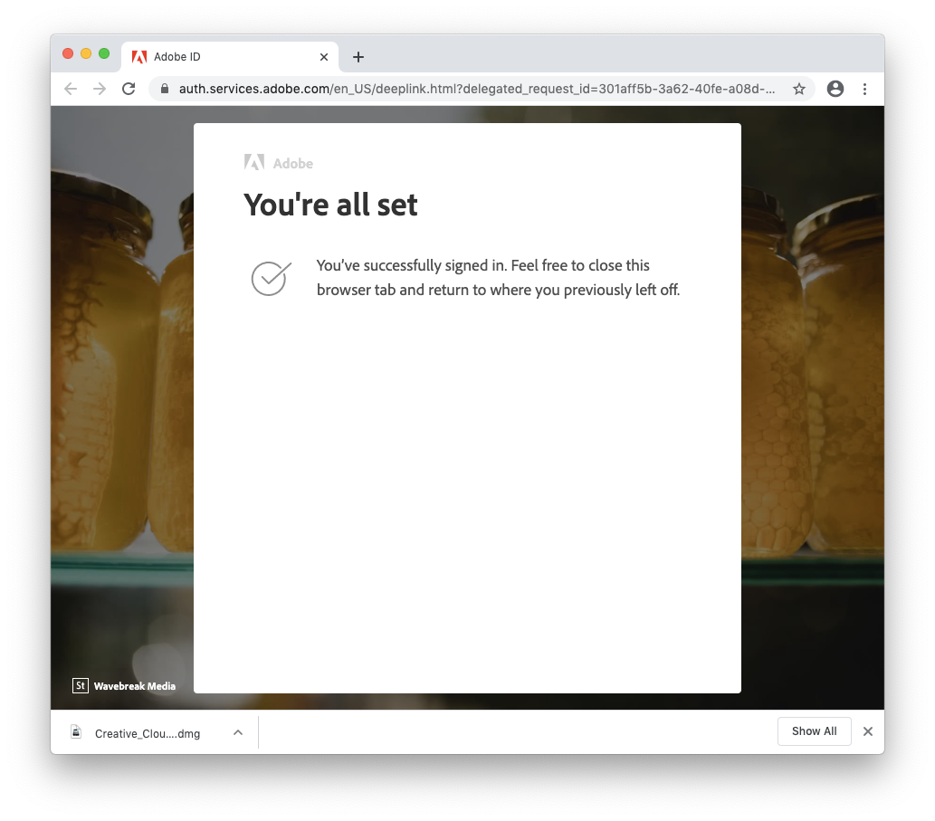This screenshot has height=821, width=935.
Task: Click the address bar URL
Action: coord(477,89)
